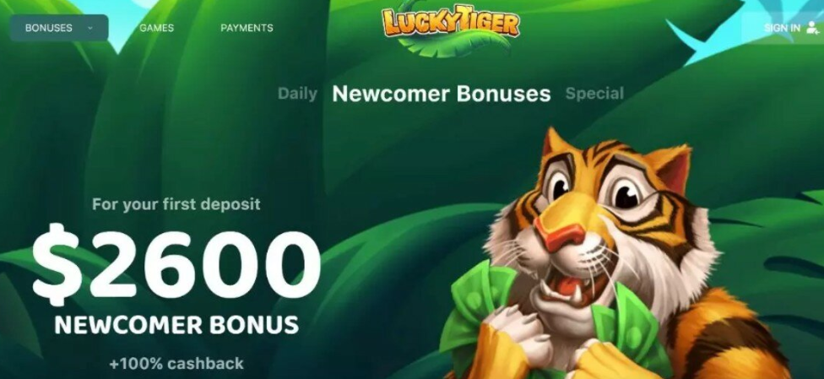Click the tiger's orange nose

(x=561, y=232)
